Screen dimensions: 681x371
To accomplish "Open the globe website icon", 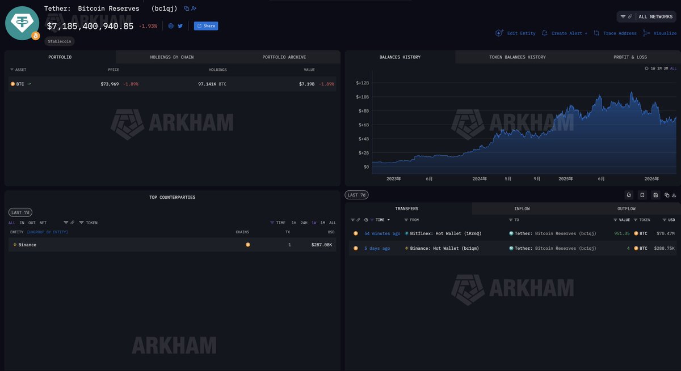I will coord(171,26).
